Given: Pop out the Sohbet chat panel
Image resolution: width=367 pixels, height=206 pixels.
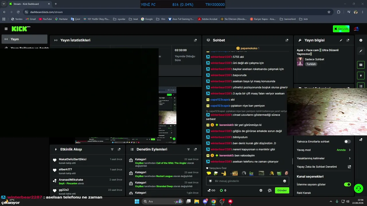Looking at the screenshot, I should [x=287, y=40].
